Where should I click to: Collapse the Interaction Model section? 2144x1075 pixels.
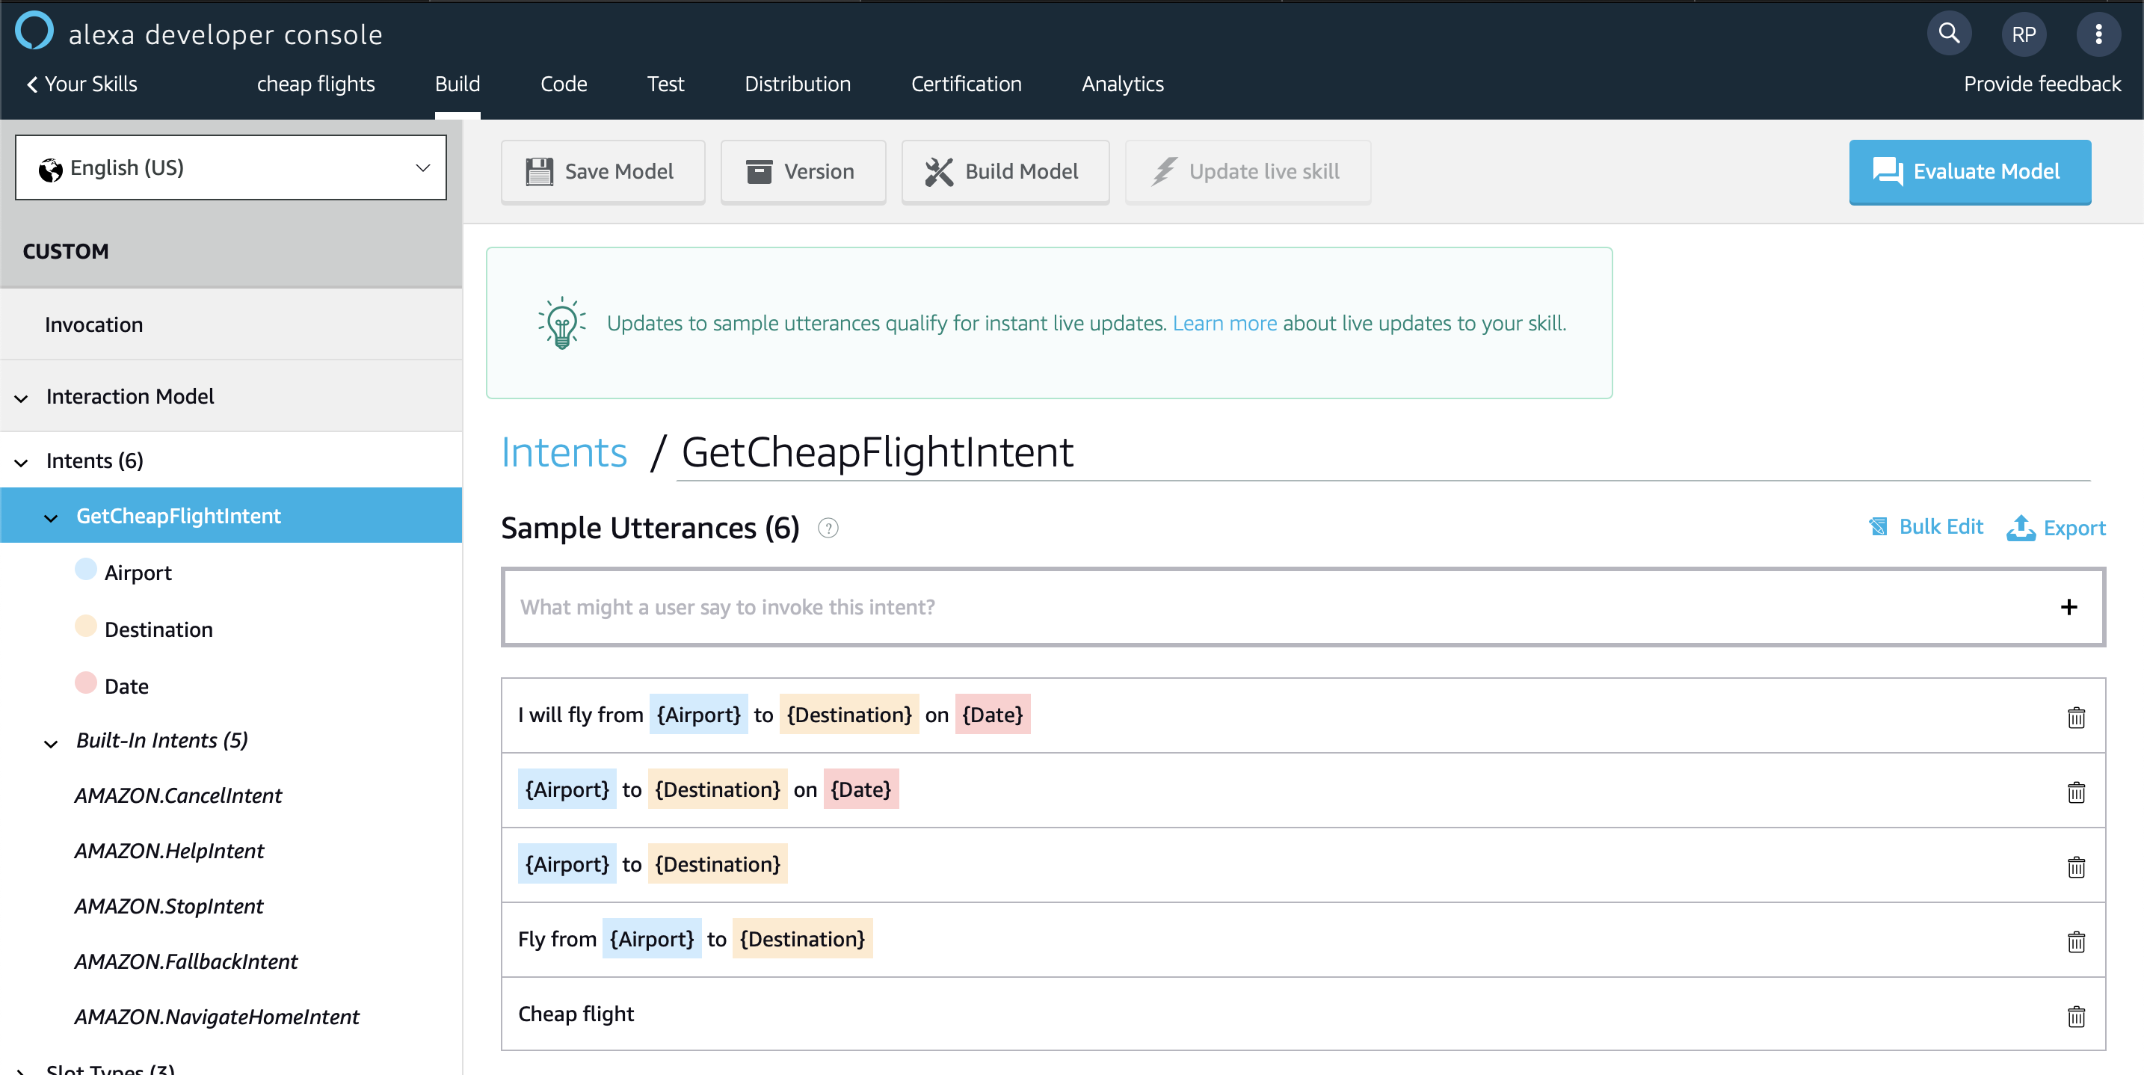point(22,398)
